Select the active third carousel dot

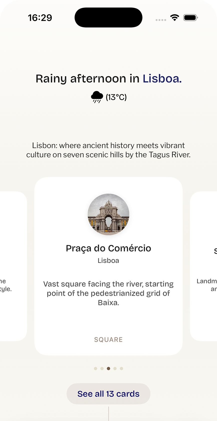[109, 369]
